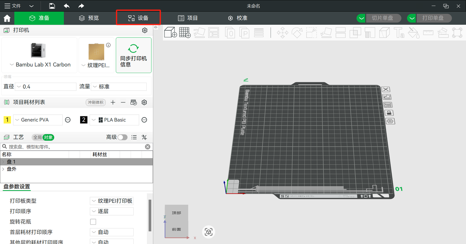Click the compare presets icon in 工艺

tap(144, 137)
